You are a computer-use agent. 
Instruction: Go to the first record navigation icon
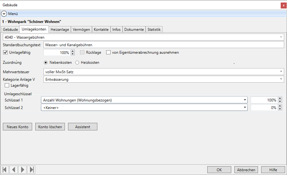click(5, 170)
